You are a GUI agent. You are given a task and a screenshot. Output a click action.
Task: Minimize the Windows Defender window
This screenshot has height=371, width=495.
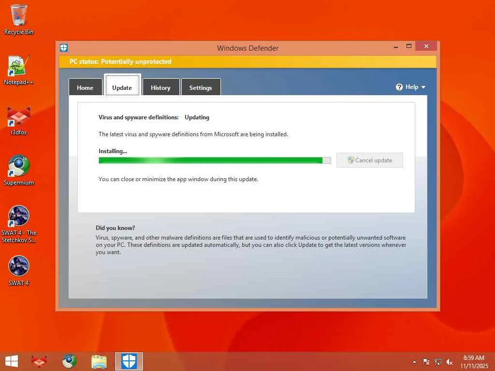(x=396, y=47)
